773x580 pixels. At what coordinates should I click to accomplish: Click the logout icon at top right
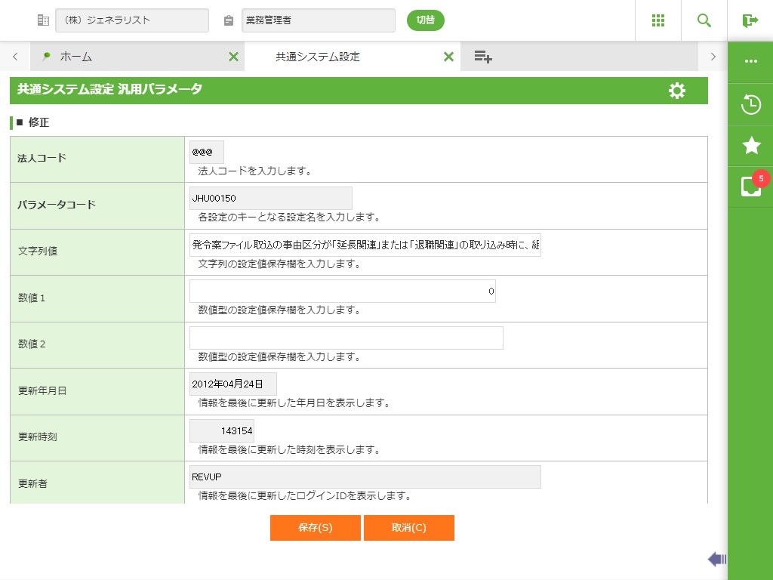750,20
